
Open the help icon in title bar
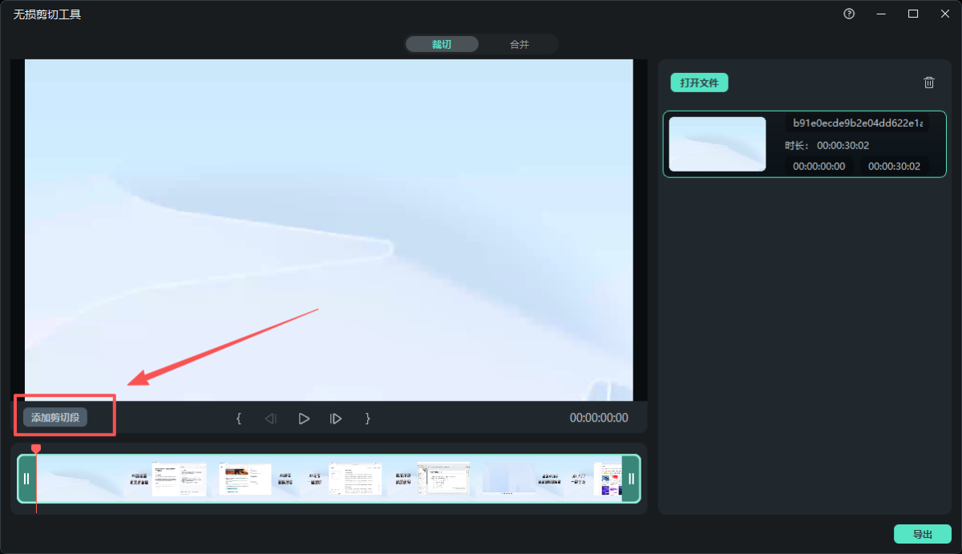click(x=849, y=14)
